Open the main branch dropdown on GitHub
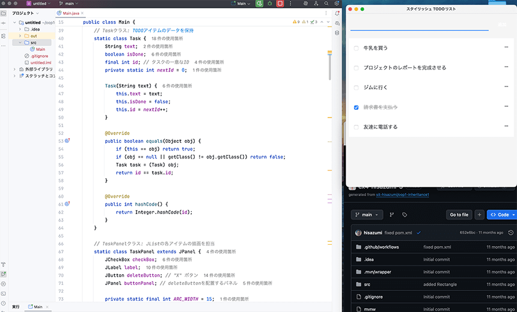The height and width of the screenshot is (312, 517). coord(367,214)
